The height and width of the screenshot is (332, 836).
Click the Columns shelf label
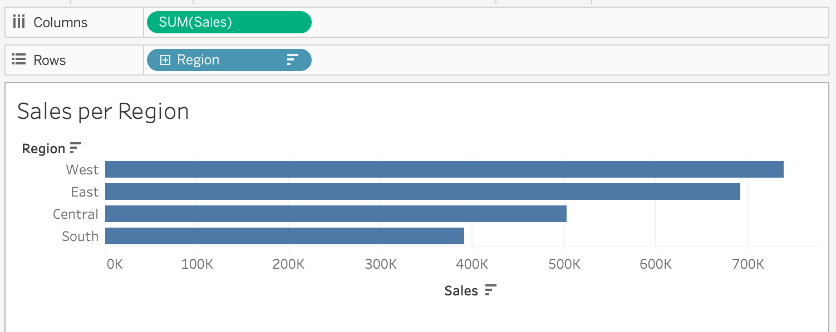(x=60, y=23)
